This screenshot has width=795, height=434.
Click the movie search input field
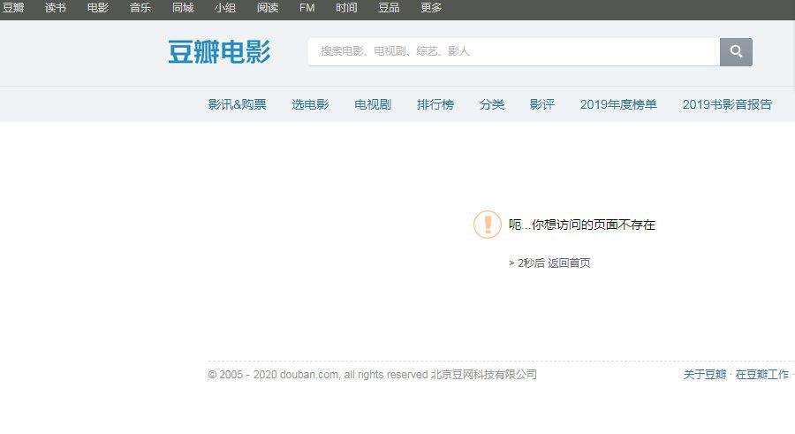coord(513,51)
